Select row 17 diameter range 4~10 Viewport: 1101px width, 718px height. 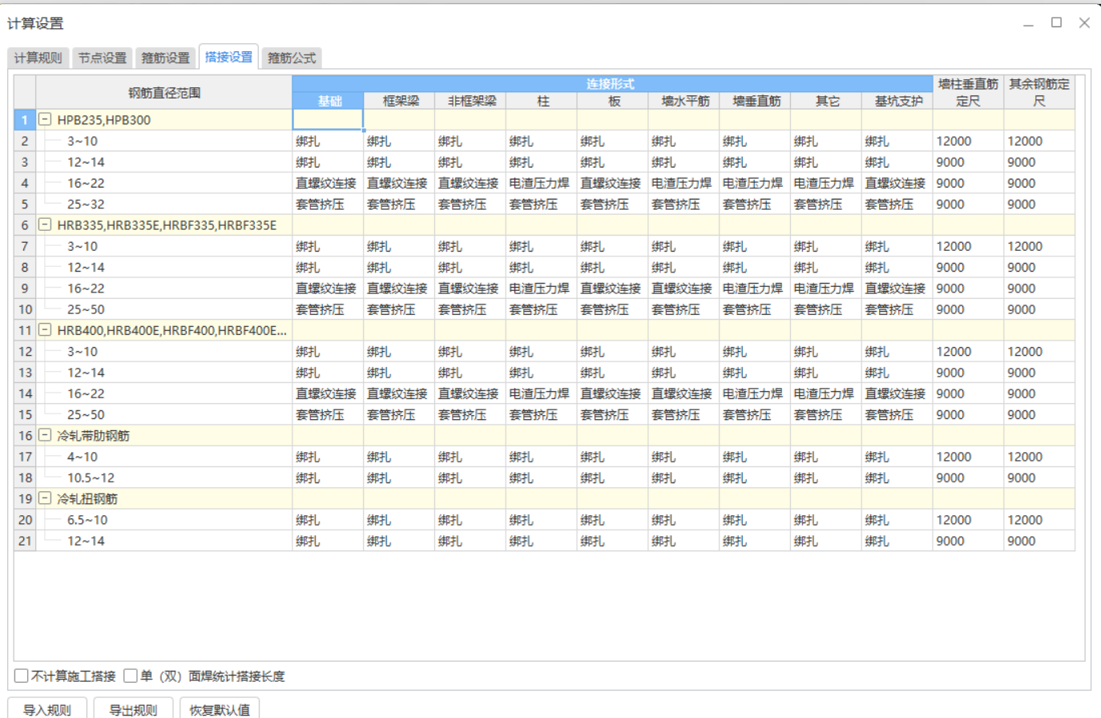coord(164,457)
